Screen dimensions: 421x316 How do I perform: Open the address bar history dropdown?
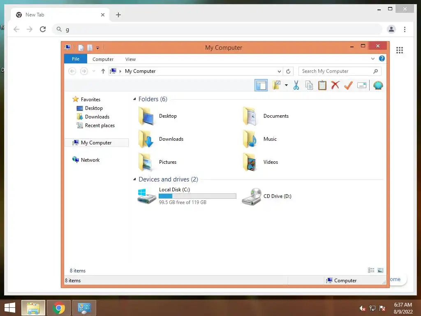[279, 71]
